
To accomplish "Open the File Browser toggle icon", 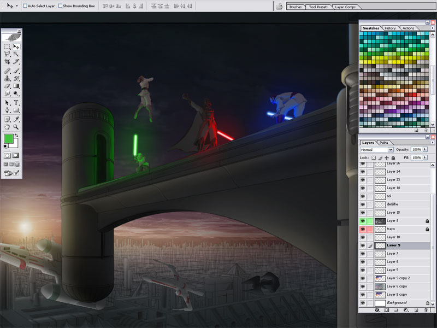I will click(x=279, y=6).
